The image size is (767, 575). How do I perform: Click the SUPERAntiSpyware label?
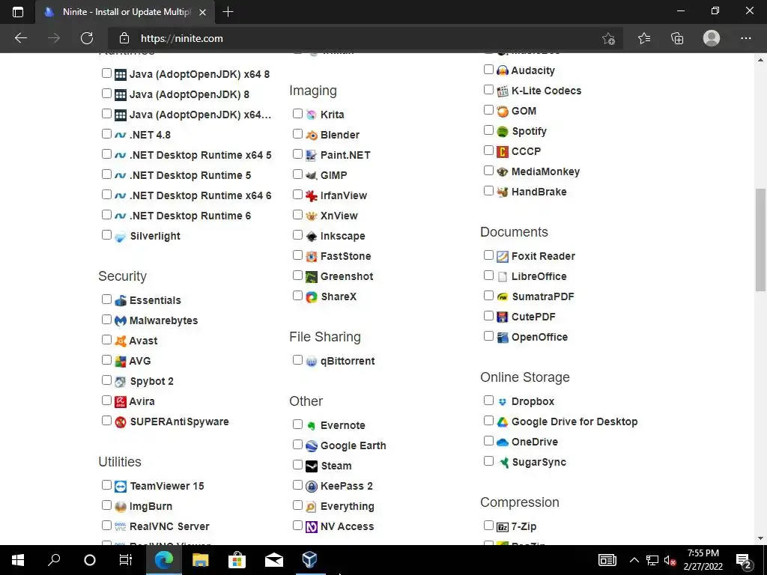click(x=179, y=422)
